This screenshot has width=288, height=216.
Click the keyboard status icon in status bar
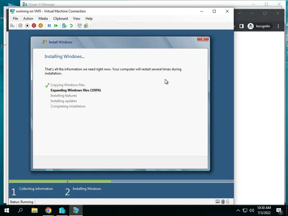pyautogui.click(x=218, y=202)
